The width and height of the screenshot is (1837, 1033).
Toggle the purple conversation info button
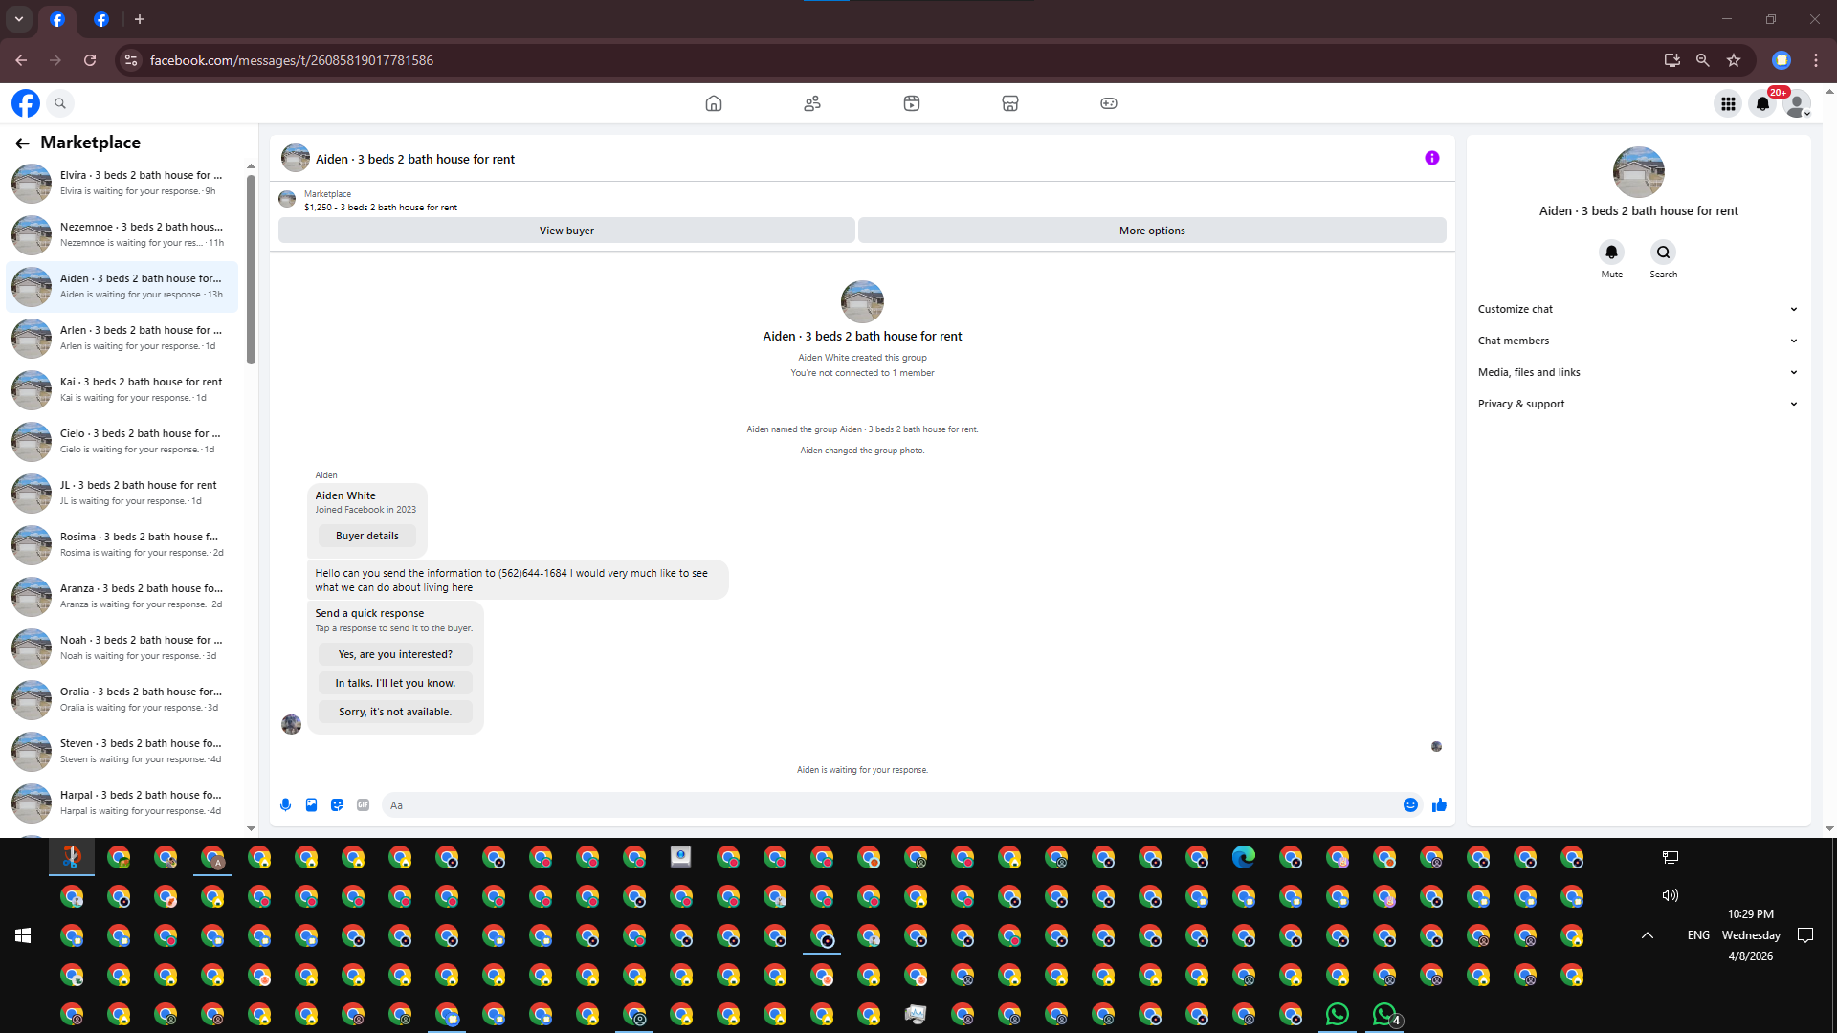(1431, 159)
